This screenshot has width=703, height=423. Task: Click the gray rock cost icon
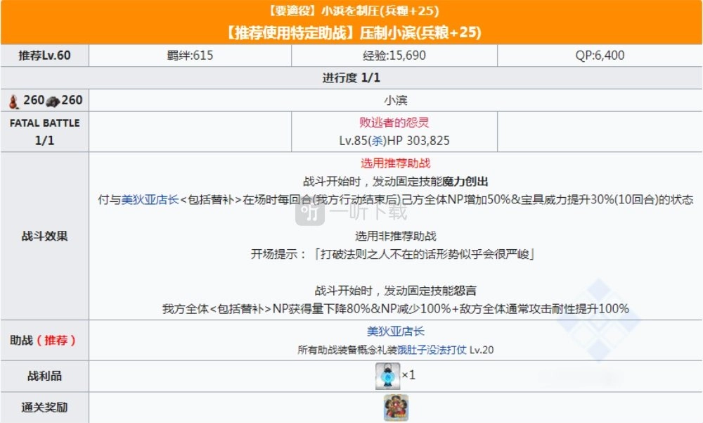coord(52,101)
